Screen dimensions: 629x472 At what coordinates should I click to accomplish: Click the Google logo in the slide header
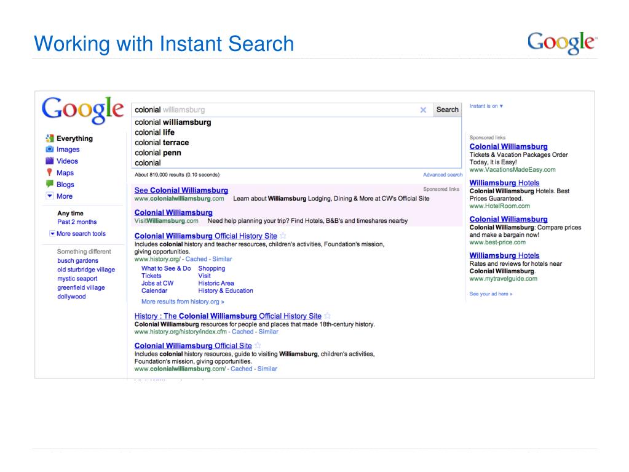(x=562, y=42)
